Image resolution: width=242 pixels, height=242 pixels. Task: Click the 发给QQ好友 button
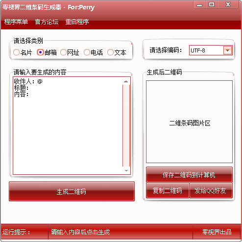(x=211, y=191)
